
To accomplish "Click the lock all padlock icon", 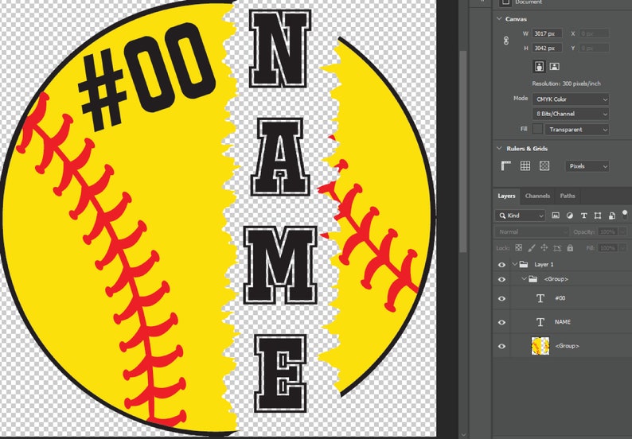I will point(570,247).
